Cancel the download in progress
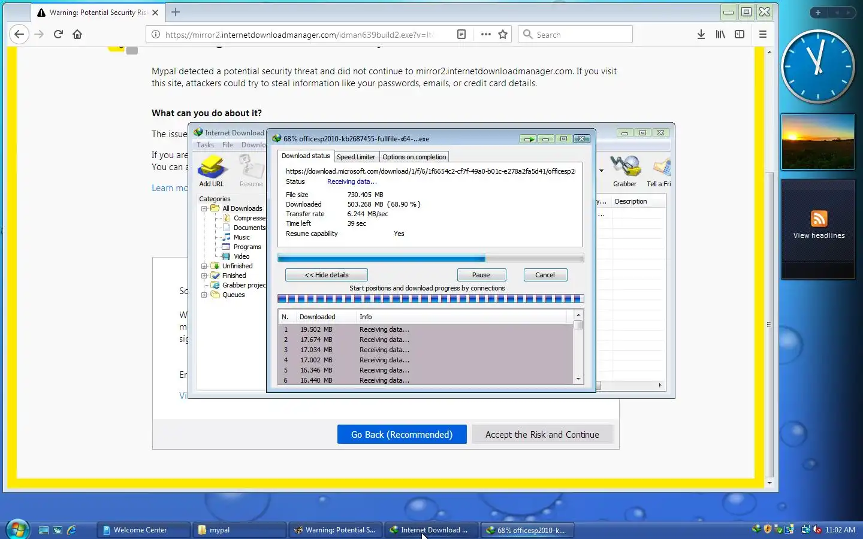This screenshot has height=539, width=863. 545,275
